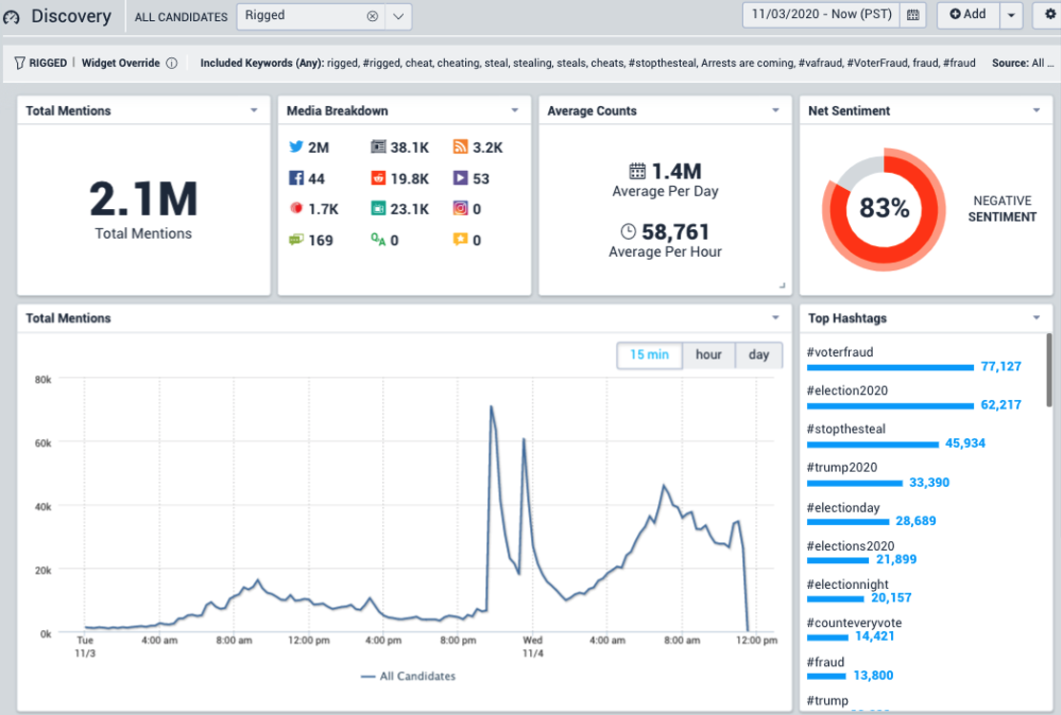Switch chart interval to hour
The image size is (1061, 715).
point(709,355)
